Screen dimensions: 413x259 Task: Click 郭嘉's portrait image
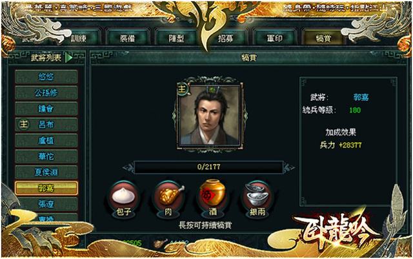click(210, 115)
